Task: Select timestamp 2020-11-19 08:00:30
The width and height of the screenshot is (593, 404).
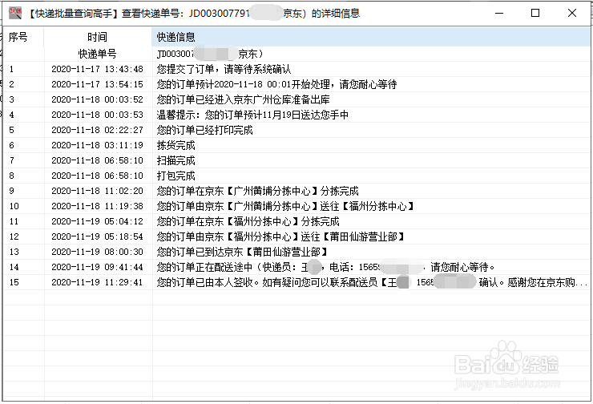Action: point(97,252)
